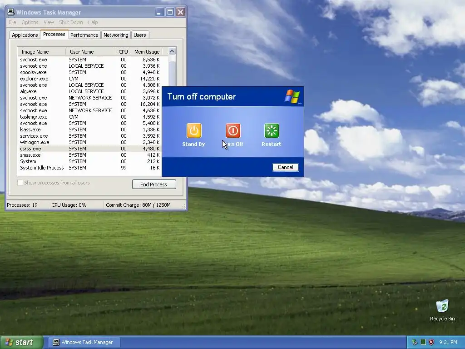465x349 pixels.
Task: Select the services.exe process row
Action: point(90,136)
